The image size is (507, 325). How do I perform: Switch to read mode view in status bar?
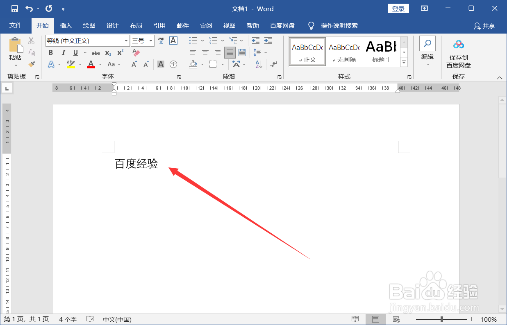point(355,319)
